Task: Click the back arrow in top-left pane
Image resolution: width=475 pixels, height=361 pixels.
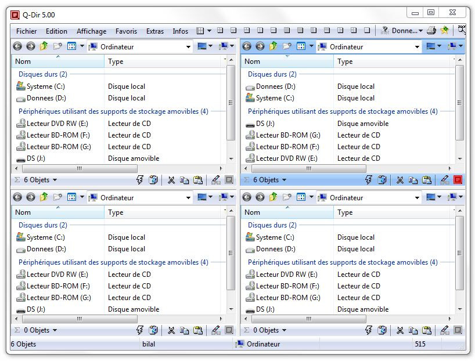Action: point(17,46)
